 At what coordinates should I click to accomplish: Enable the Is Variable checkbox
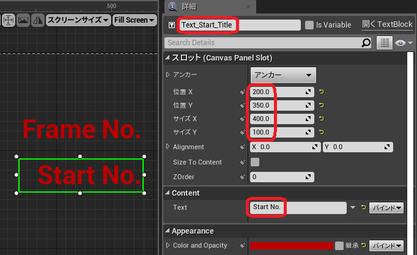pos(309,25)
